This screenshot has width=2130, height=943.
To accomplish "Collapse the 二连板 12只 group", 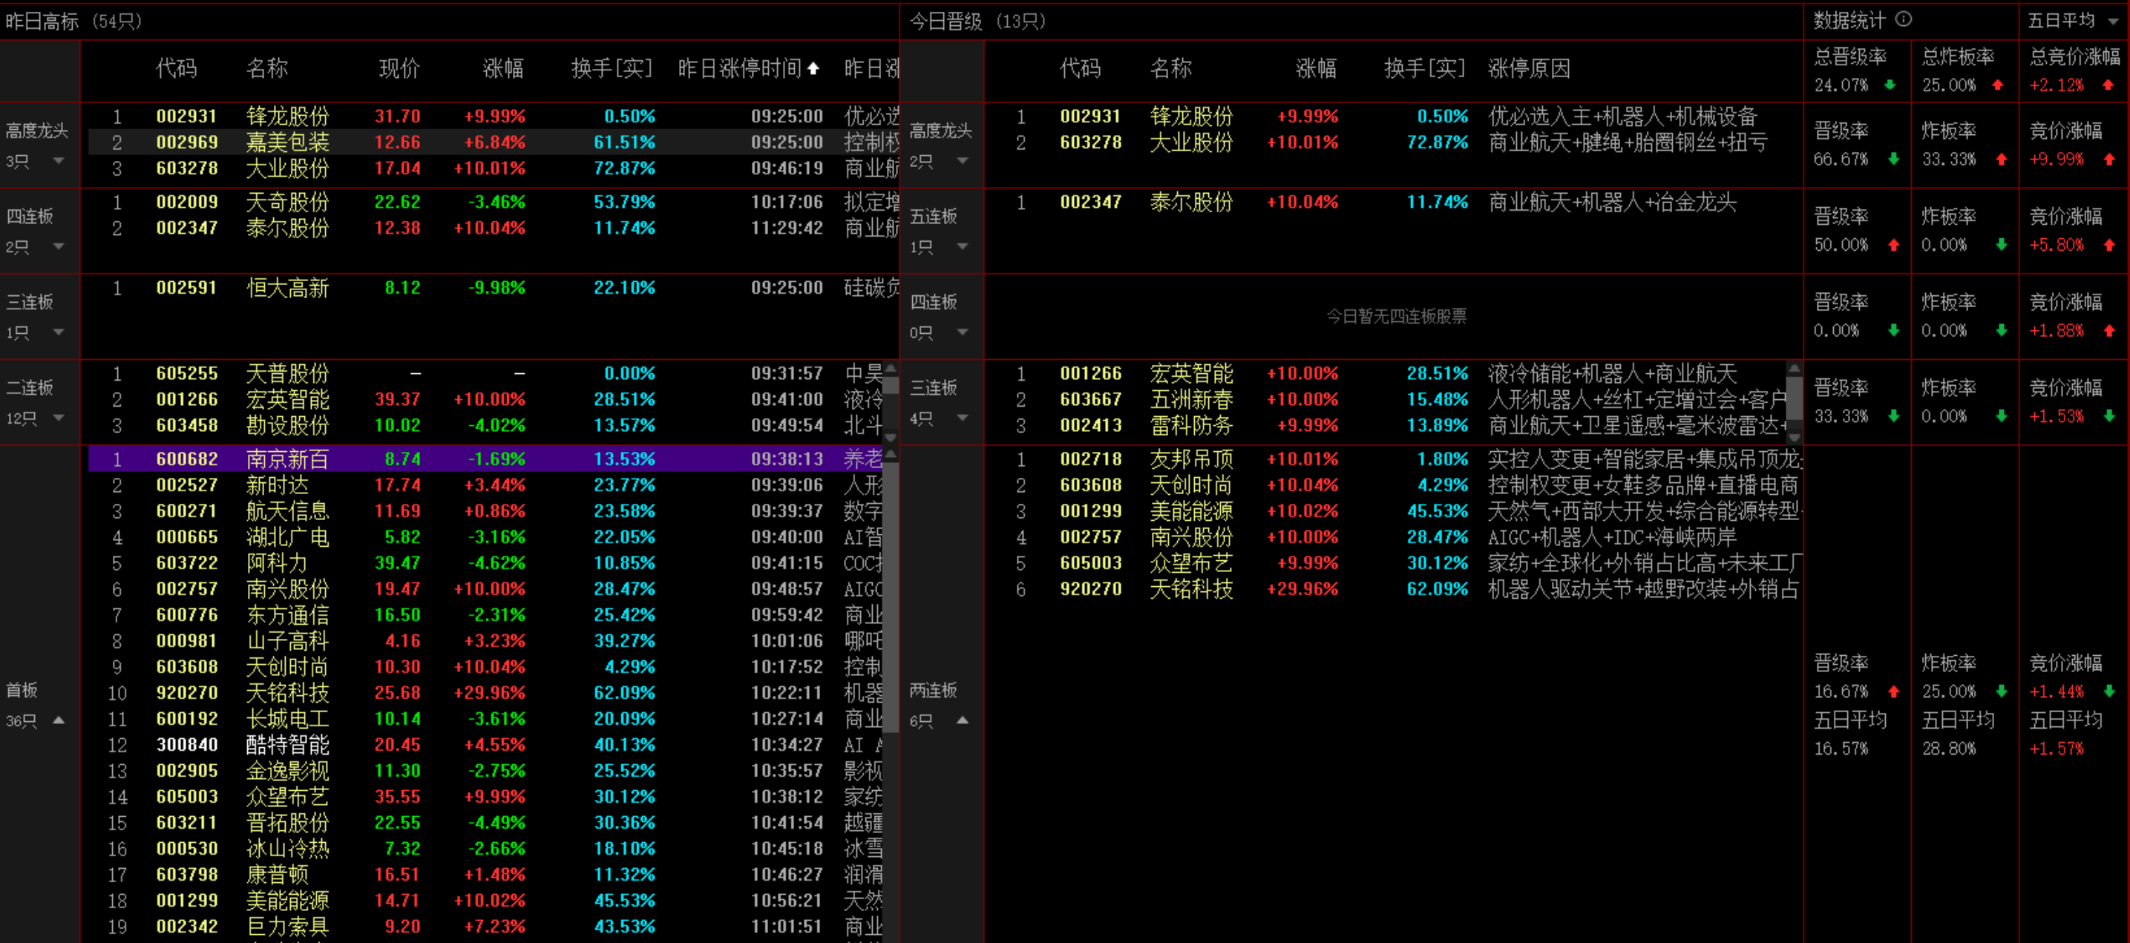I will 59,418.
